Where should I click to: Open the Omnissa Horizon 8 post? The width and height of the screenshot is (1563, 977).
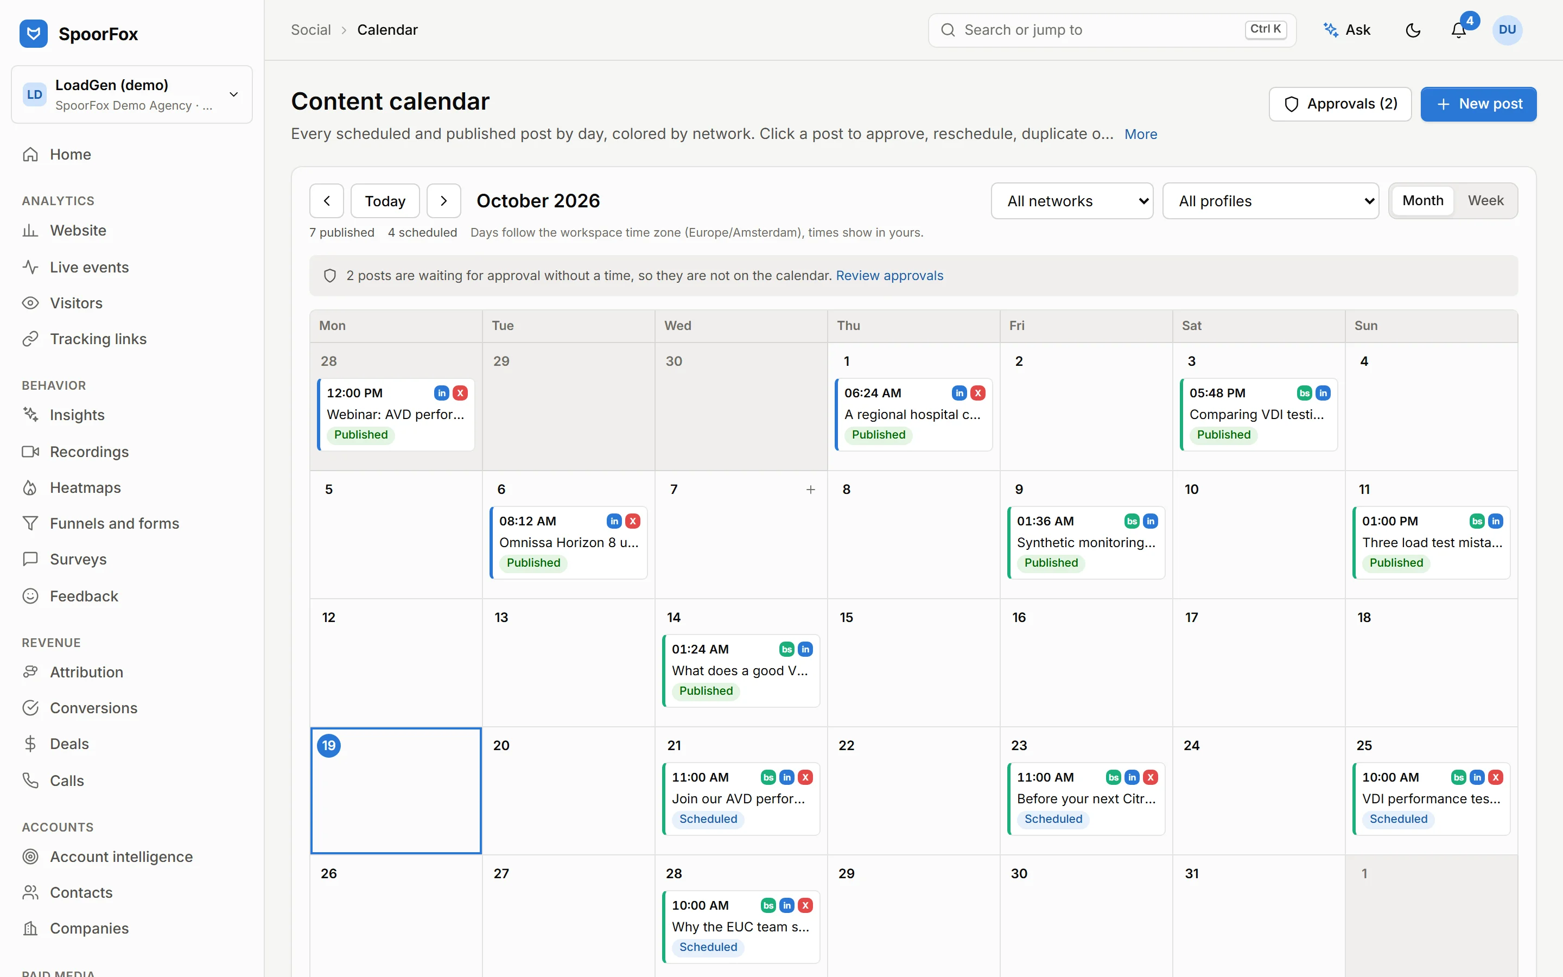pyautogui.click(x=568, y=542)
